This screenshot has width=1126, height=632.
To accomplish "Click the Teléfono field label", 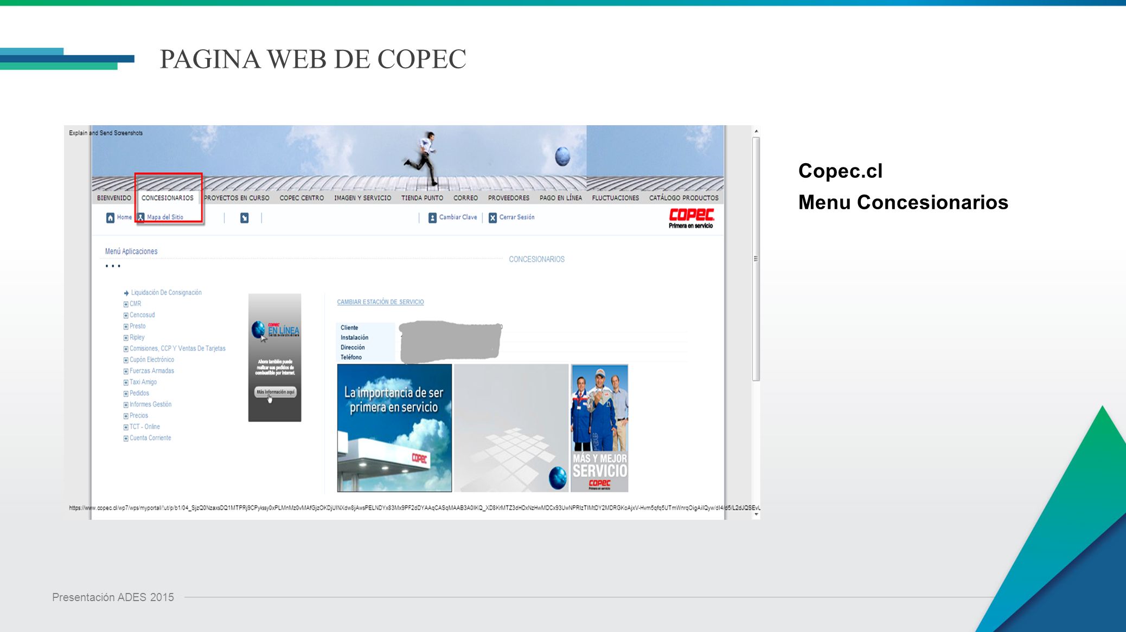I will 351,357.
